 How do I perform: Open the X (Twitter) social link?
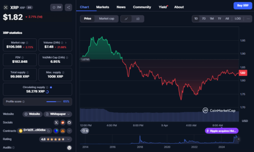tap(56, 123)
